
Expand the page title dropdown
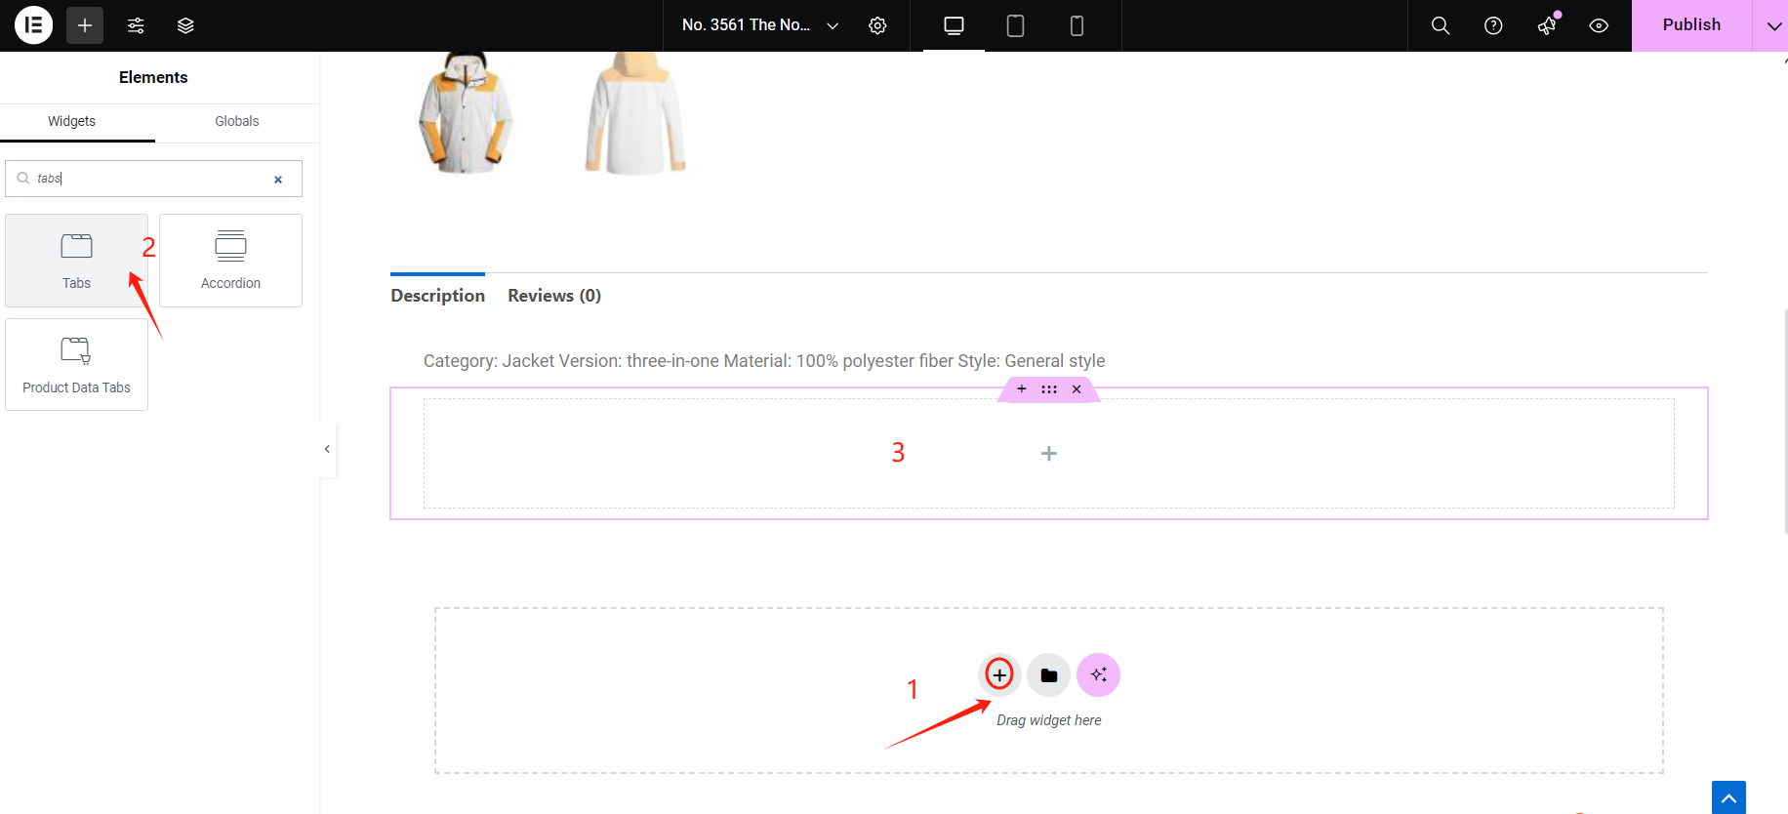833,25
